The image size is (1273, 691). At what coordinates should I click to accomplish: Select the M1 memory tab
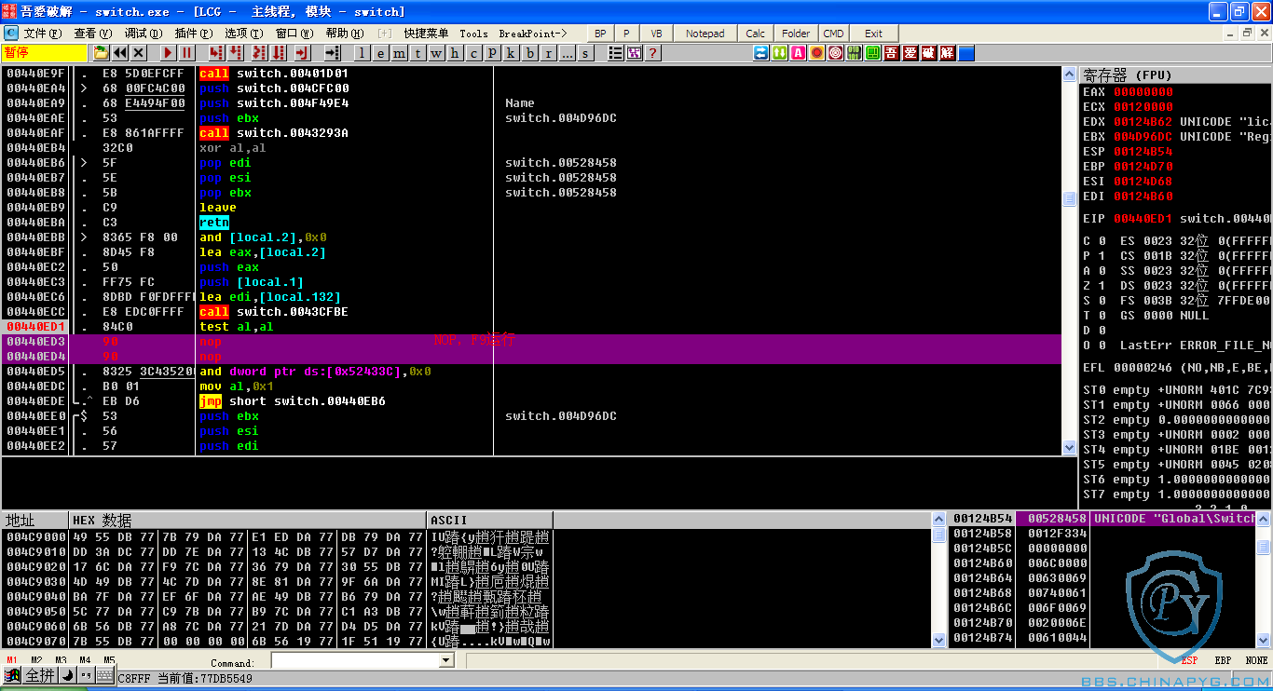tap(12, 660)
